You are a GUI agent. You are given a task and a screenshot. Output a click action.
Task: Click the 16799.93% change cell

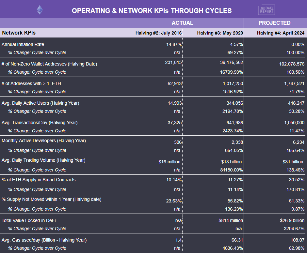click(x=232, y=72)
